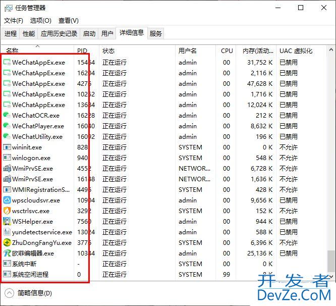Click CPU value 99 of idle process
The image size is (336, 306).
(x=227, y=275)
